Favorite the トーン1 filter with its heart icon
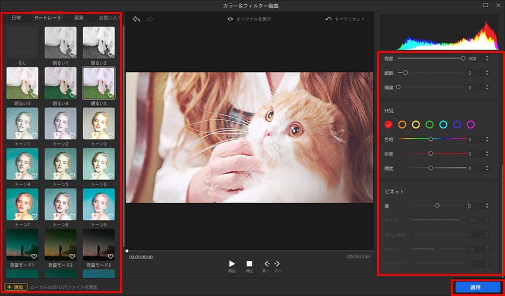 (x=34, y=135)
